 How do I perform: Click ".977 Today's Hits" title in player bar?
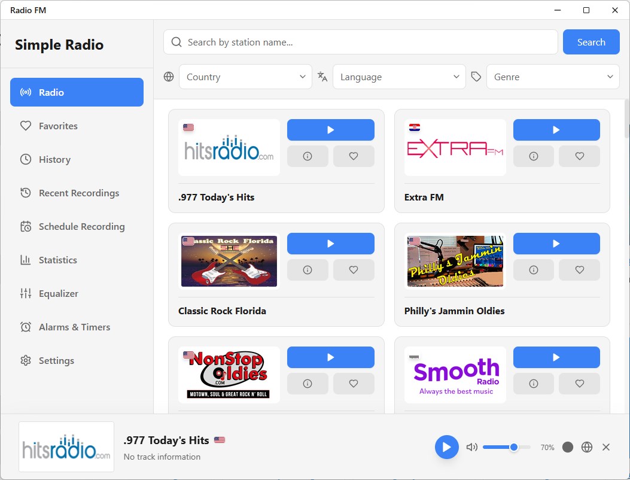click(166, 440)
